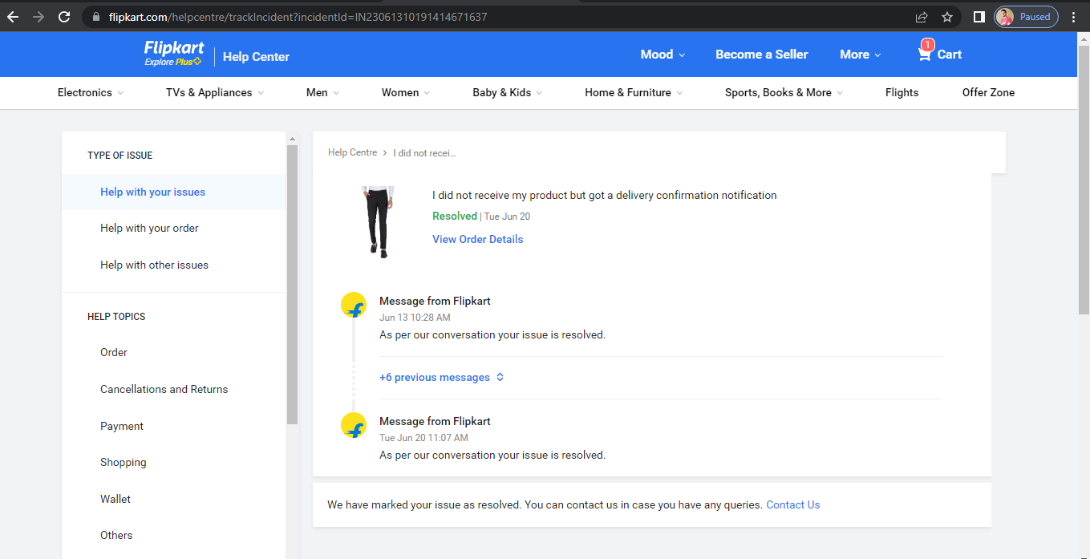This screenshot has width=1090, height=559.
Task: Open the shopping cart icon
Action: click(926, 55)
